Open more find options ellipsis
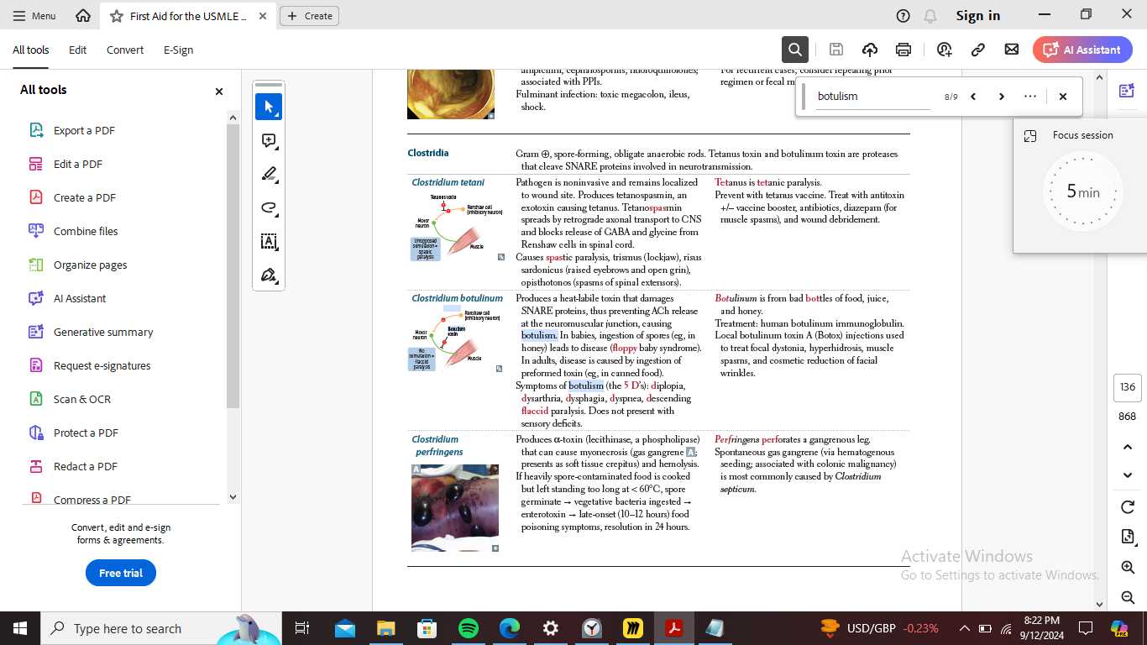 click(x=1030, y=97)
